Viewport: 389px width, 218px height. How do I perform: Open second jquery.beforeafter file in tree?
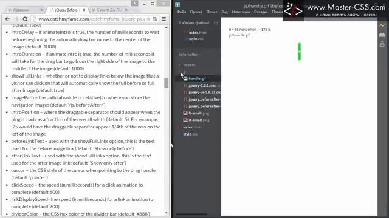(204, 106)
